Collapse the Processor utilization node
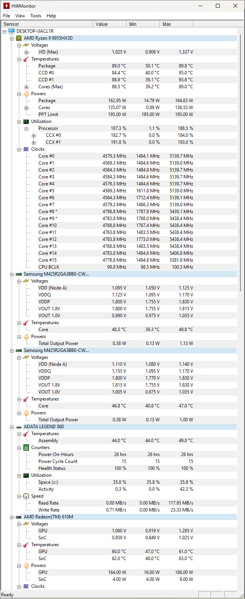 [x=26, y=128]
